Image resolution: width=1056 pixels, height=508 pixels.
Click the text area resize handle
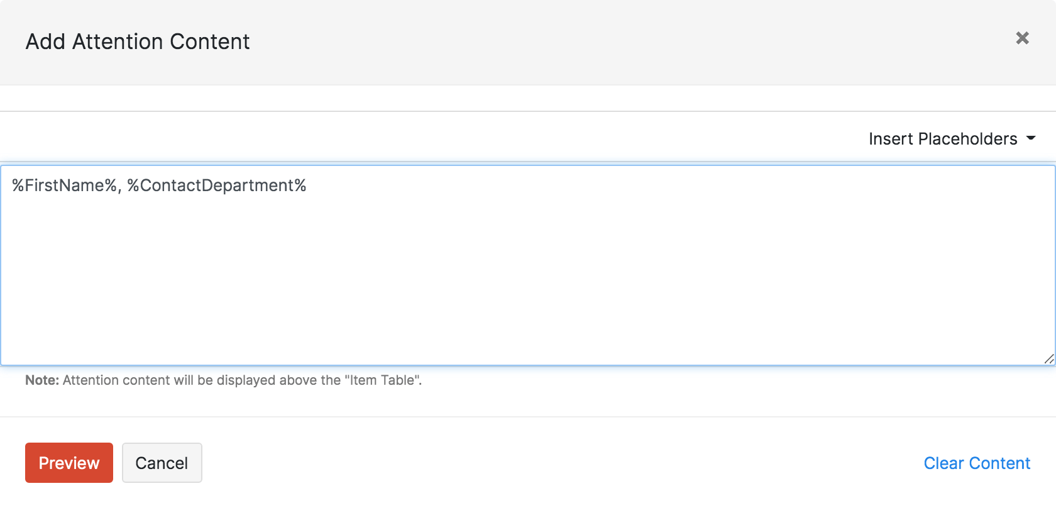(x=1048, y=359)
